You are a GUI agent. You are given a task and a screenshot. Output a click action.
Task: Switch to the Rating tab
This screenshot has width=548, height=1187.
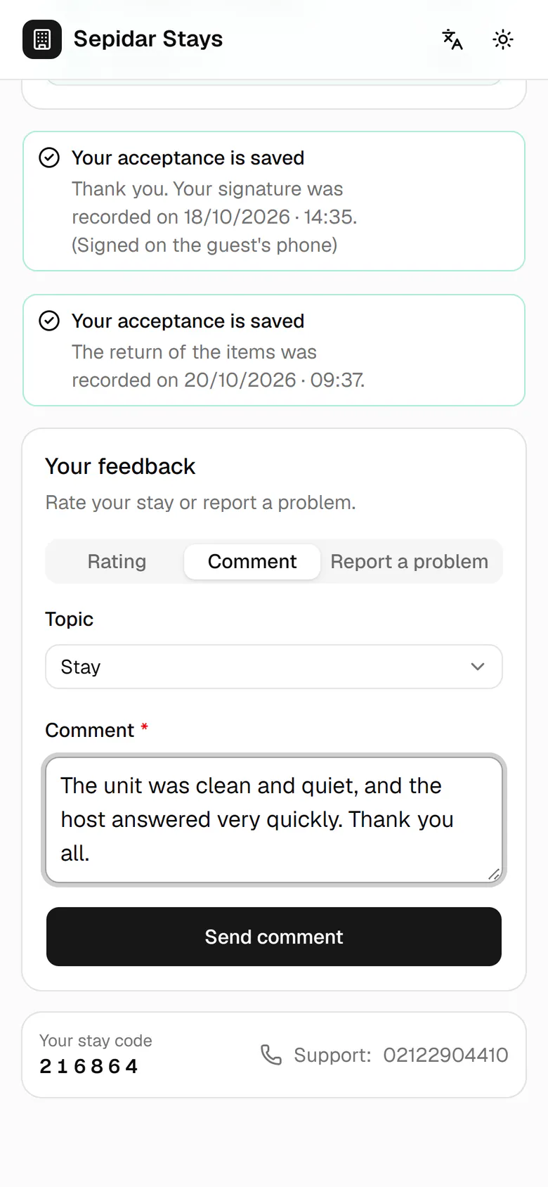(117, 561)
